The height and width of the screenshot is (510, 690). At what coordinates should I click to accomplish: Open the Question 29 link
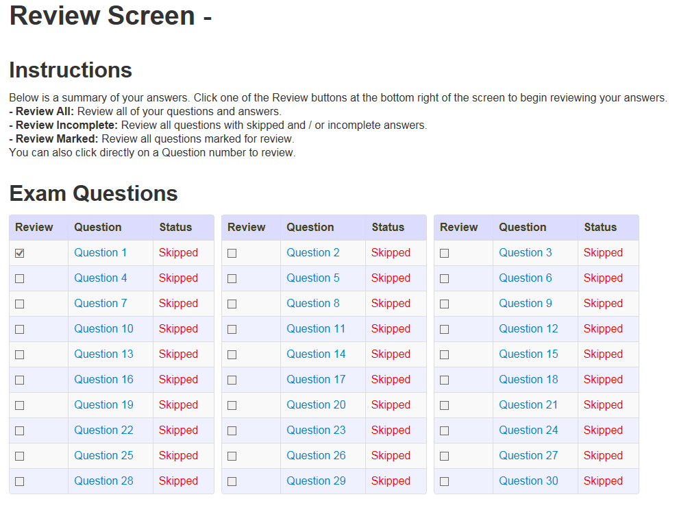coord(316,481)
